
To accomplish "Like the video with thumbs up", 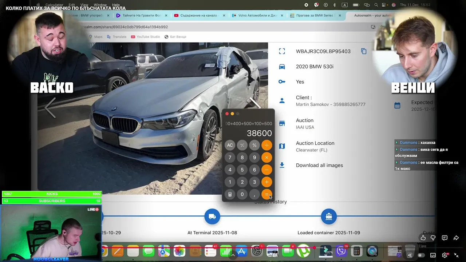I will point(423,238).
